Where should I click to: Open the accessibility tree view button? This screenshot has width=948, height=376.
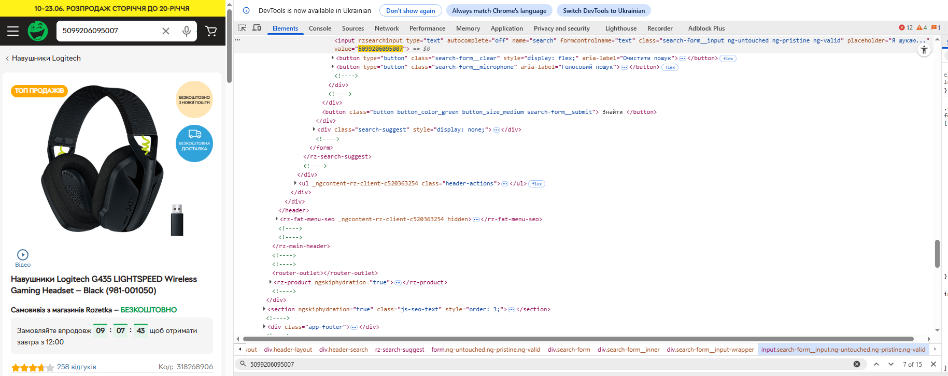(924, 50)
